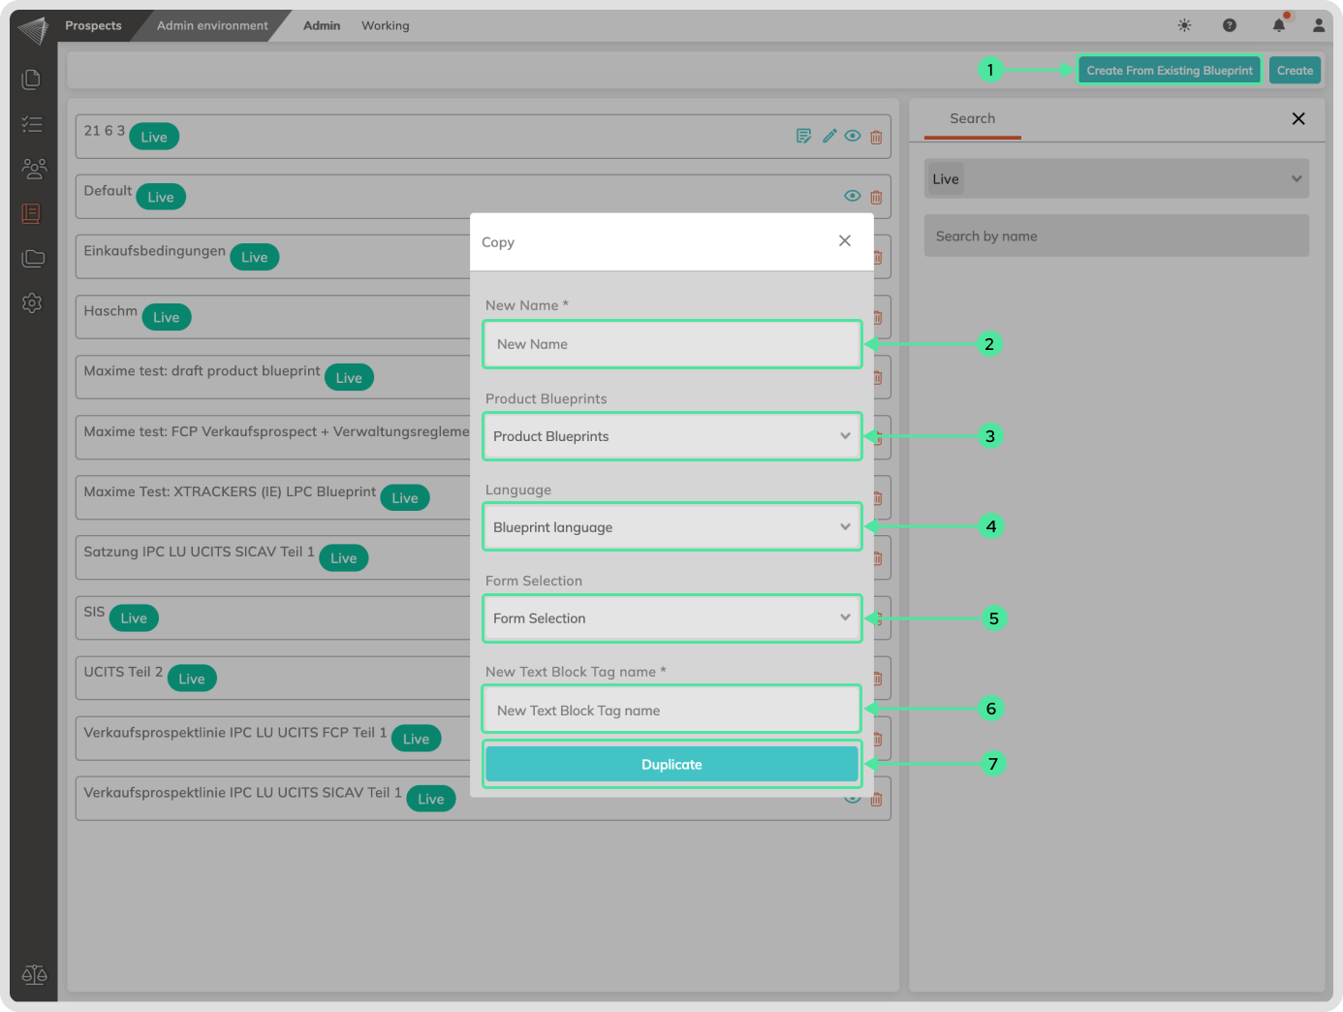This screenshot has width=1343, height=1012.
Task: Click Create From Existing Blueprint button
Action: (x=1169, y=71)
